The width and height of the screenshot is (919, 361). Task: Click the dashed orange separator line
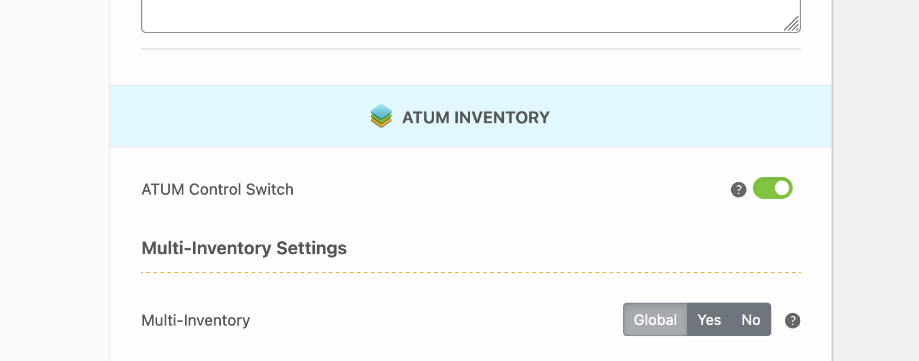point(471,273)
